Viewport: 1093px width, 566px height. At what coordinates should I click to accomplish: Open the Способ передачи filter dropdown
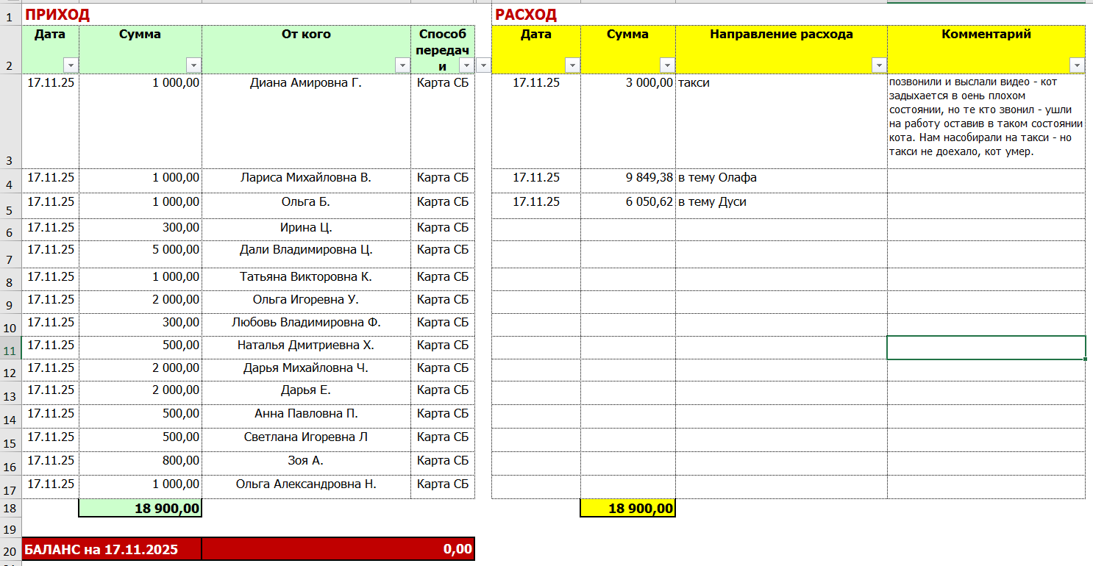[466, 65]
